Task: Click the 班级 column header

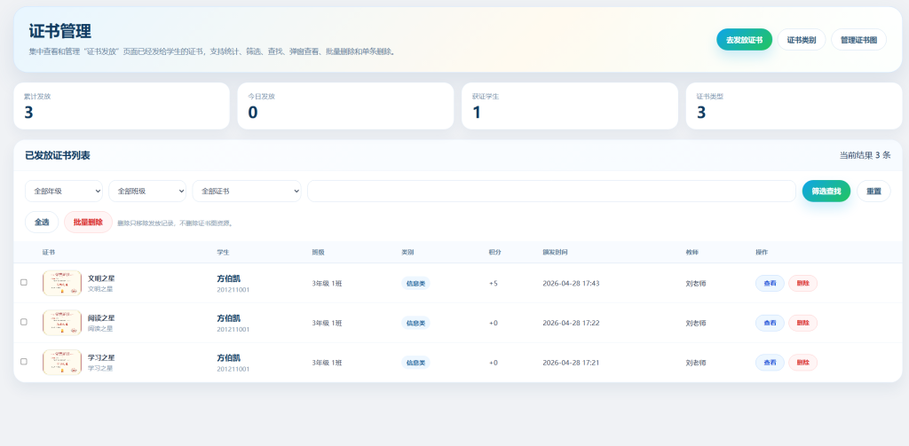Action: coord(319,253)
